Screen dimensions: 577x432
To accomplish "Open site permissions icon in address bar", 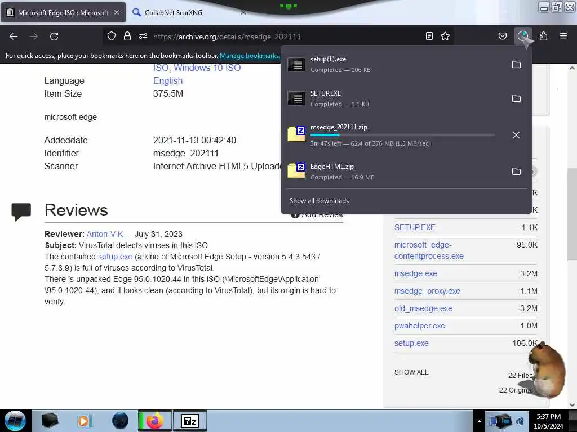I will [x=143, y=36].
